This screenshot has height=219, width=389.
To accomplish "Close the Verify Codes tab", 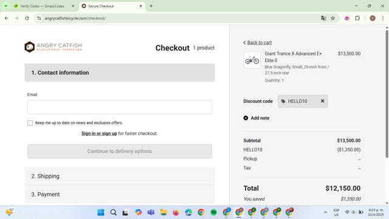I will coord(73,6).
